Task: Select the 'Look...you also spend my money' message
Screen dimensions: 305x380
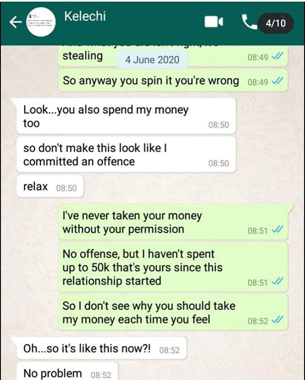Action: (x=126, y=116)
